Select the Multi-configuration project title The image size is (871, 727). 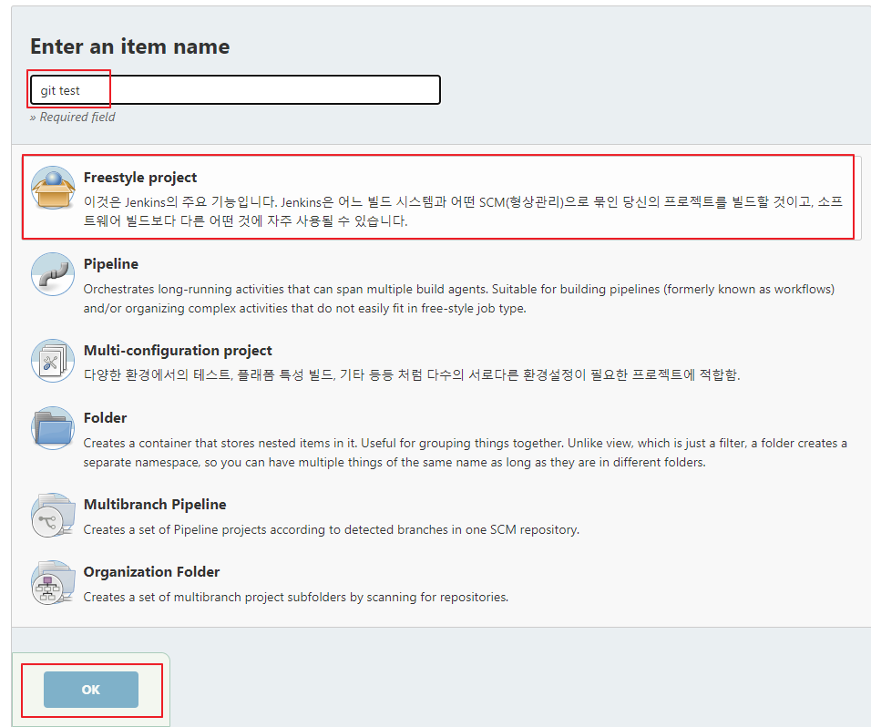point(178,351)
